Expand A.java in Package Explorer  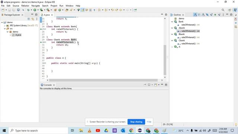[10, 35]
